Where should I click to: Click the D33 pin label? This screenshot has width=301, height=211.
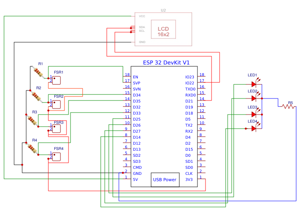[137, 113]
